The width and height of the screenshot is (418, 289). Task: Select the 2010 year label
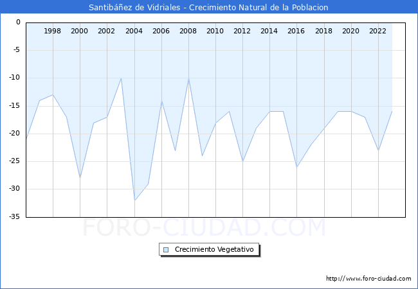(x=215, y=31)
